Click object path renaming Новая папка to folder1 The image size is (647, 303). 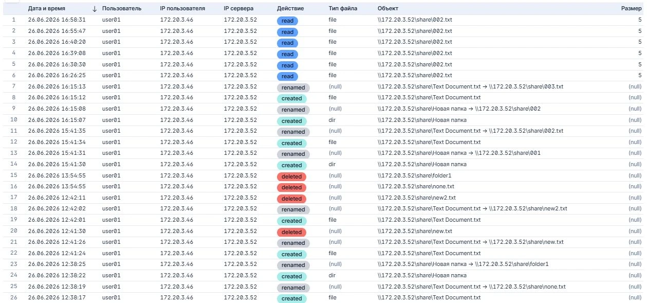coord(463,264)
